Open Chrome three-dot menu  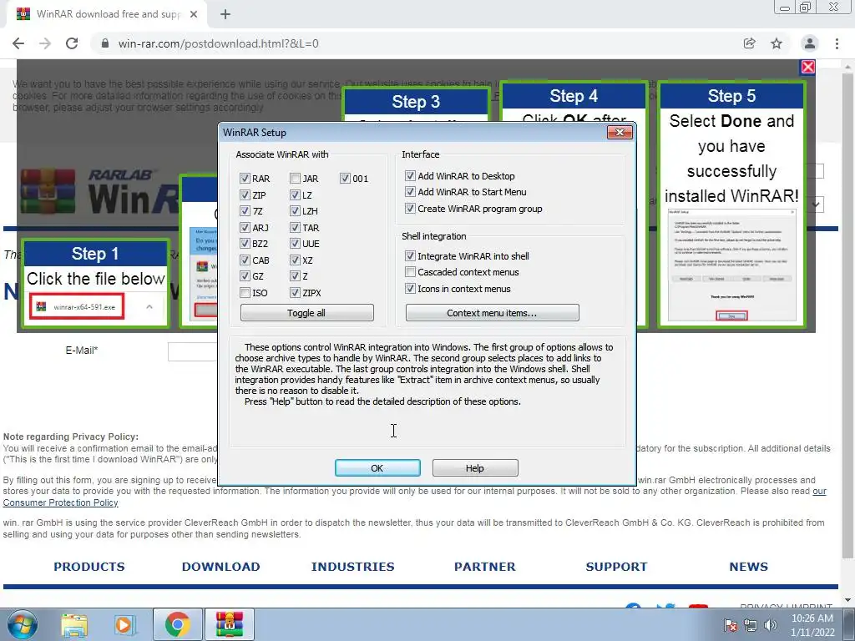[x=837, y=43]
